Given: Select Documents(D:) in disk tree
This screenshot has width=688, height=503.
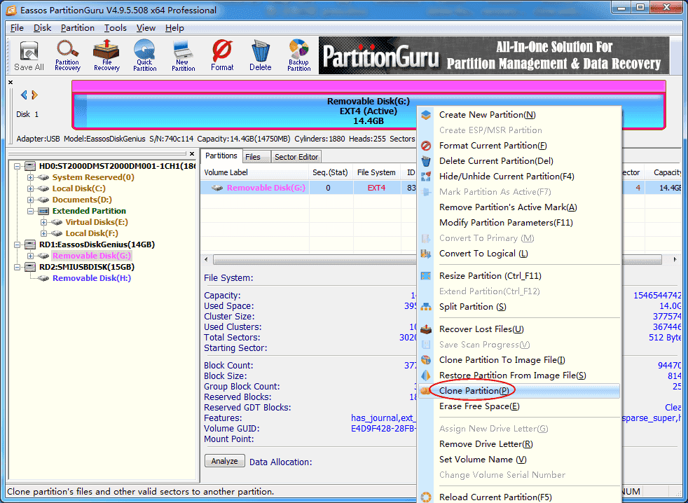Looking at the screenshot, I should click(82, 200).
